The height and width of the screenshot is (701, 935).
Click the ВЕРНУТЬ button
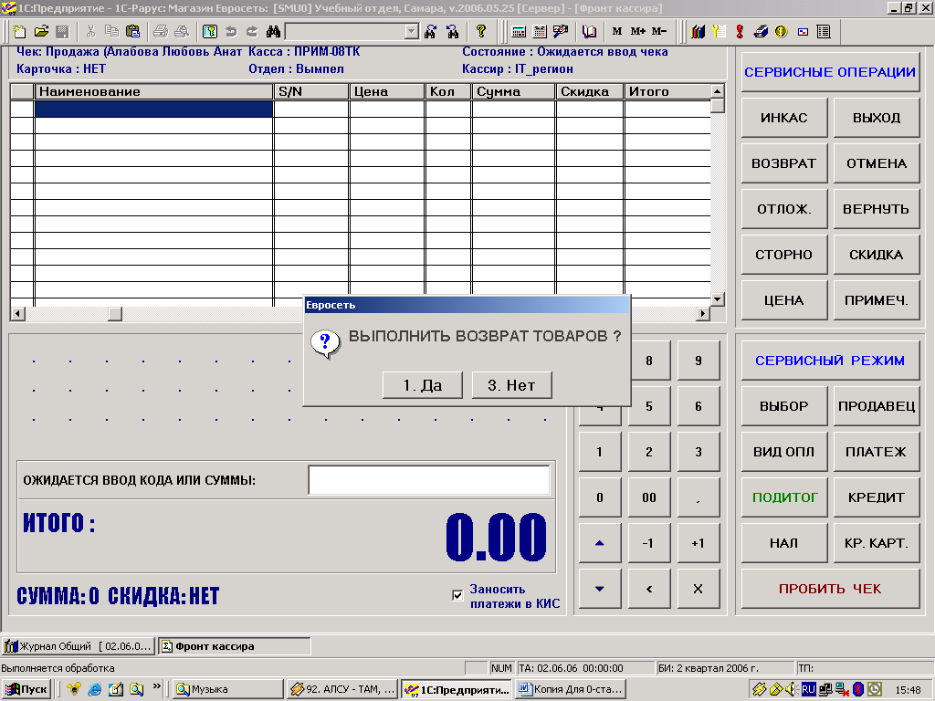(876, 209)
